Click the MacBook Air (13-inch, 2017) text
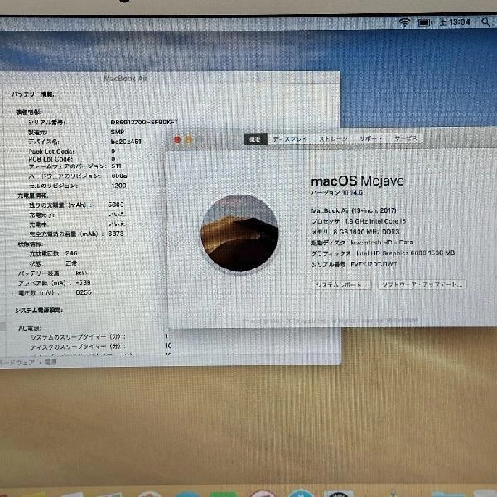Viewport: 497px width, 497px height. [354, 210]
